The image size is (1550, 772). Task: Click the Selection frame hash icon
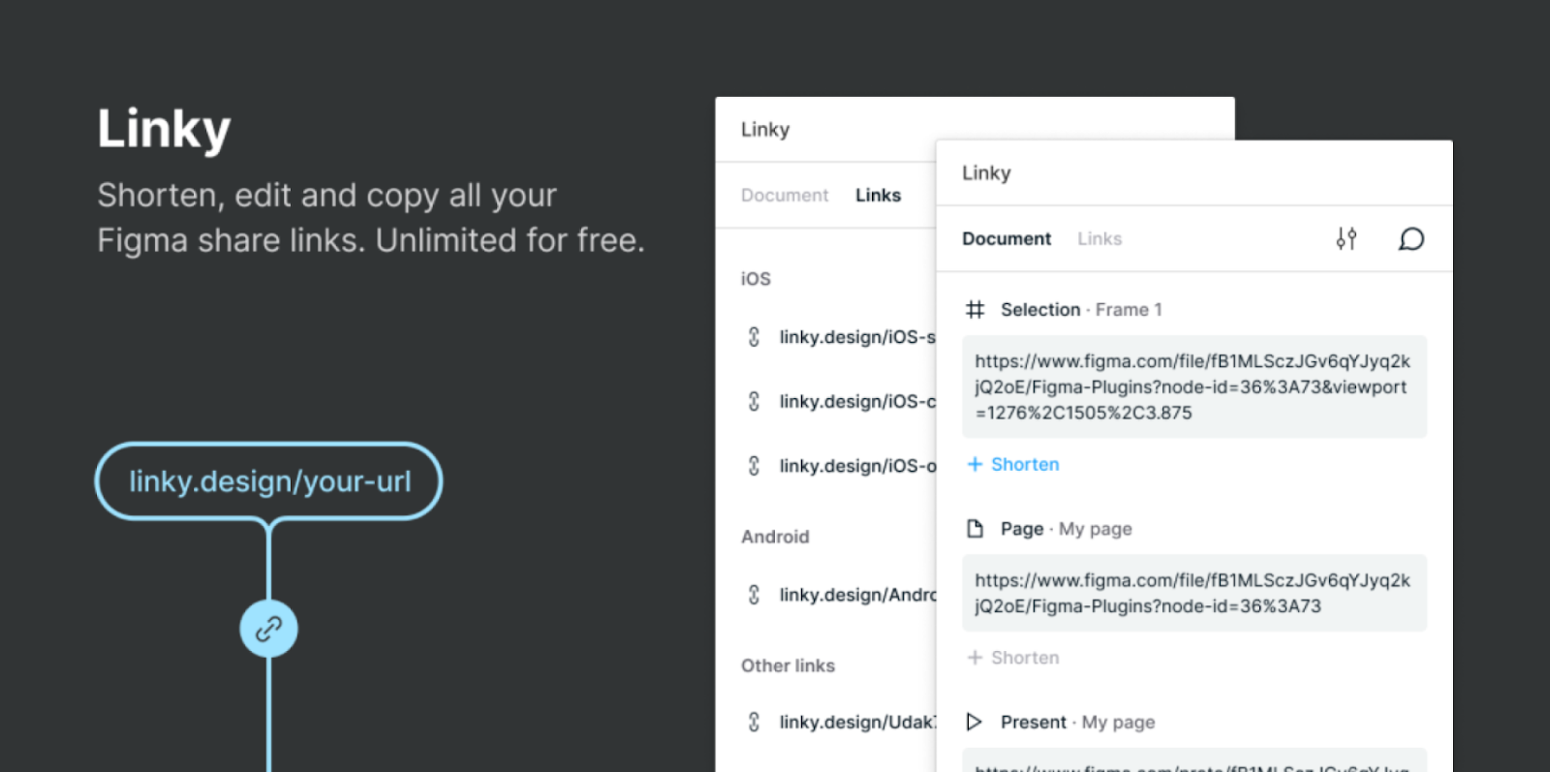point(975,309)
